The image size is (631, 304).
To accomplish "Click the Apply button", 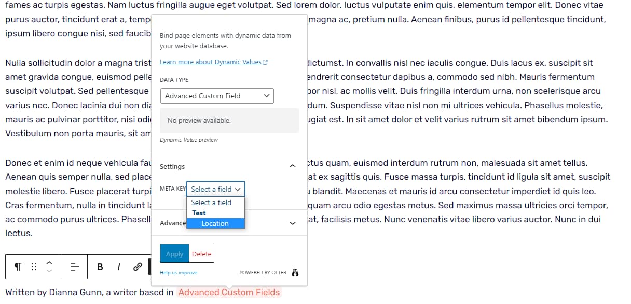I will (x=174, y=253).
